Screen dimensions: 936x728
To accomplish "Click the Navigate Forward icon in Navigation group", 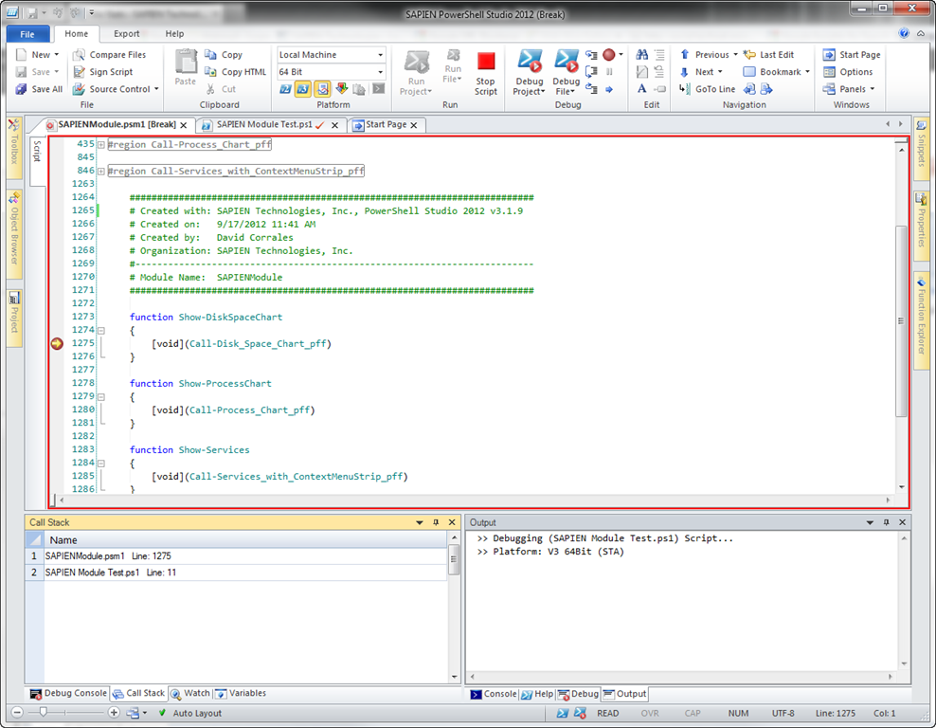I will click(766, 89).
